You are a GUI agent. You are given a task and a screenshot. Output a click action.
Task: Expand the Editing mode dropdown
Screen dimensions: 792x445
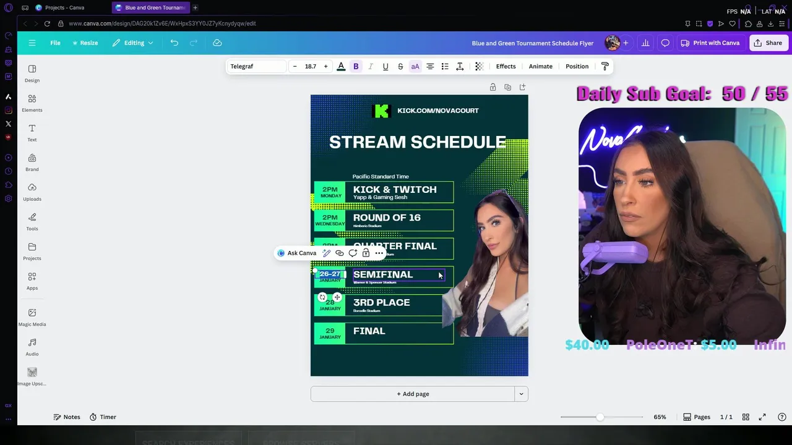[133, 43]
